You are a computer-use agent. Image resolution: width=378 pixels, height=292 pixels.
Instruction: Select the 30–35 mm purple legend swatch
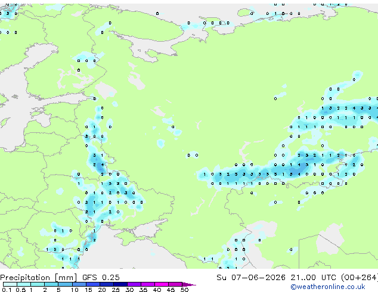point(134,284)
